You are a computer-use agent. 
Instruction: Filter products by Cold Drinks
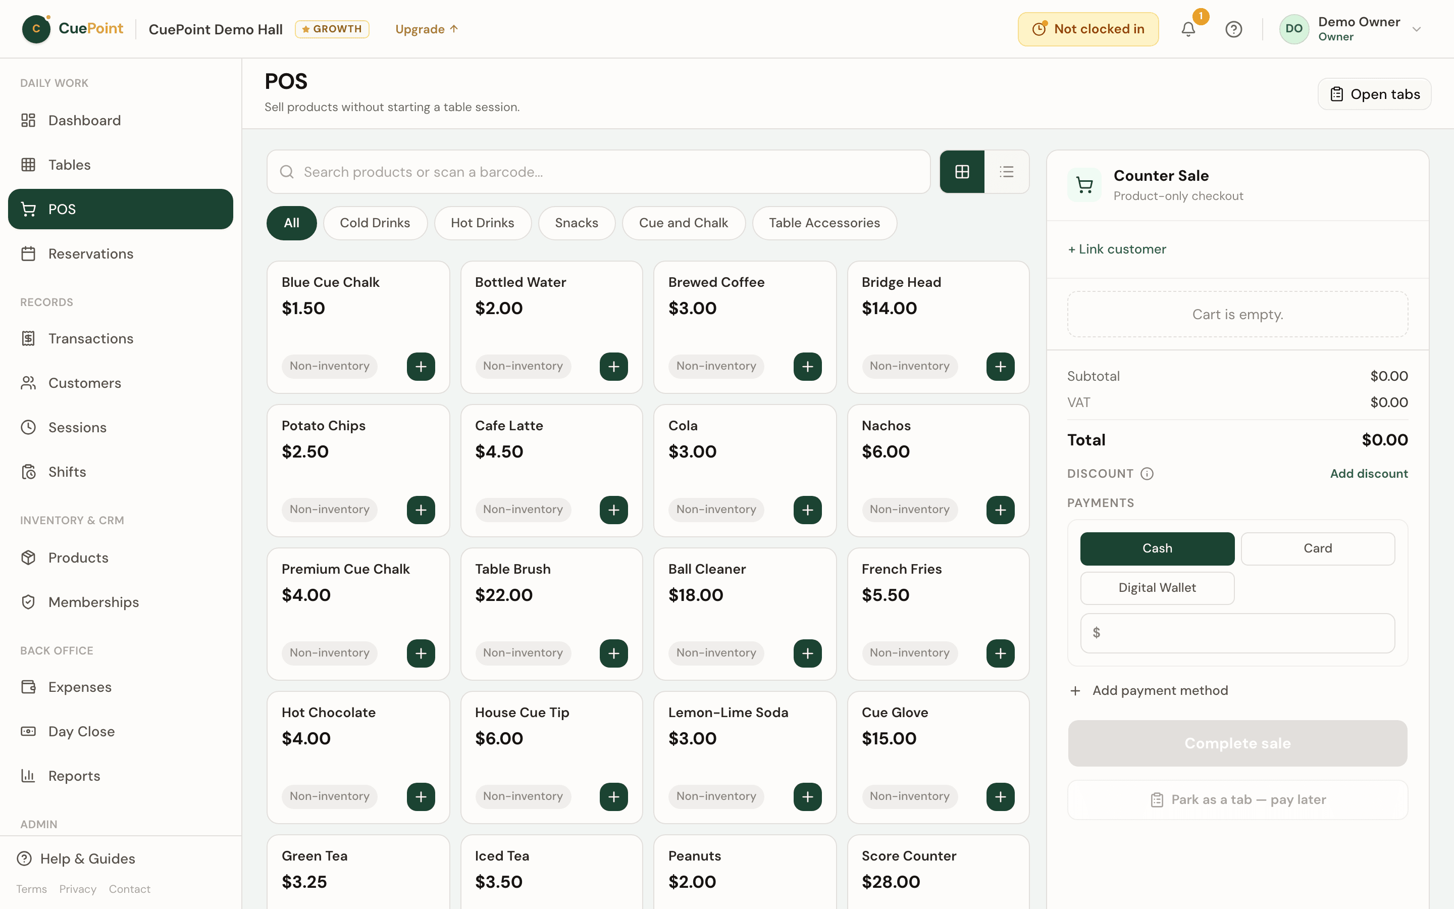tap(375, 223)
